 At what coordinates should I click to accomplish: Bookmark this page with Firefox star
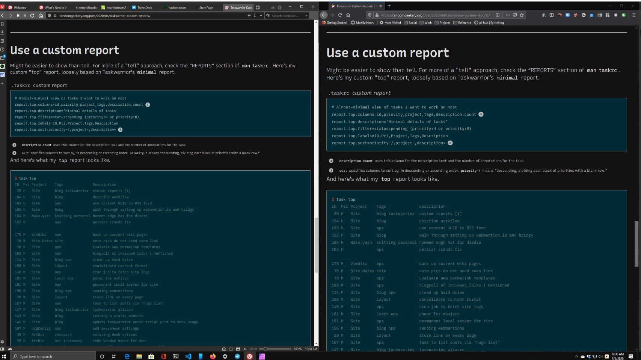tap(522, 15)
